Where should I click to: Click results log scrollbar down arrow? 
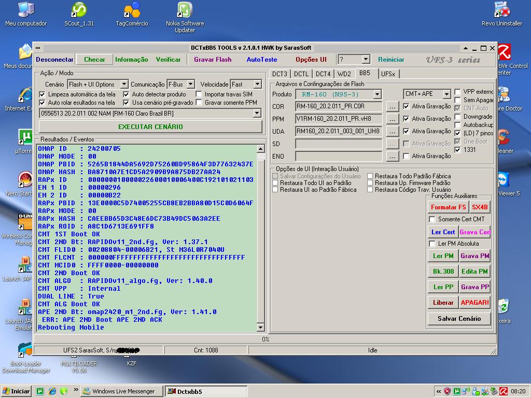point(260,328)
